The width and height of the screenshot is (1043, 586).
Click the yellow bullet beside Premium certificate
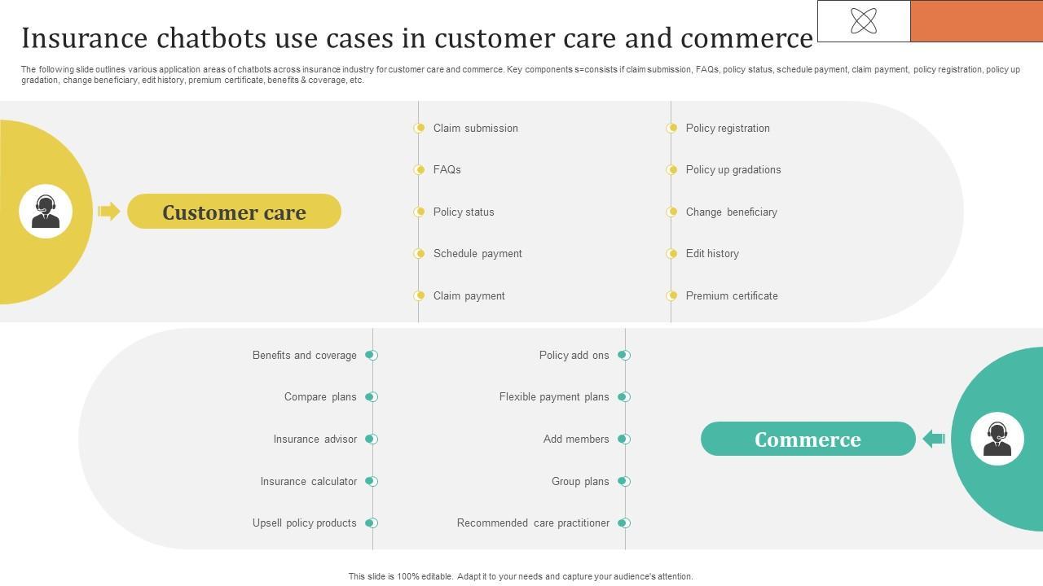[x=671, y=295]
